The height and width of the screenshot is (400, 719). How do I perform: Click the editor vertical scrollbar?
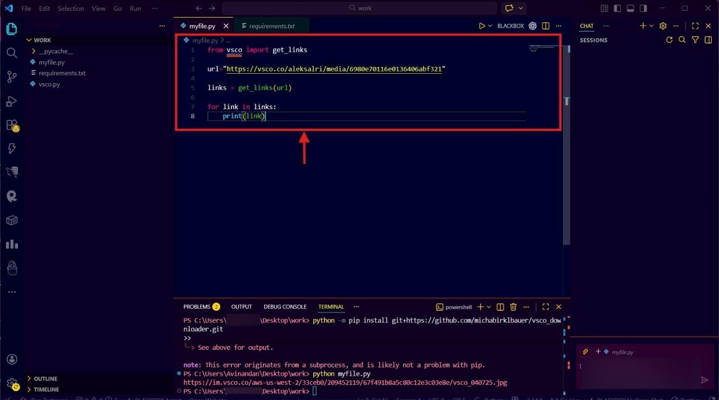point(567,144)
